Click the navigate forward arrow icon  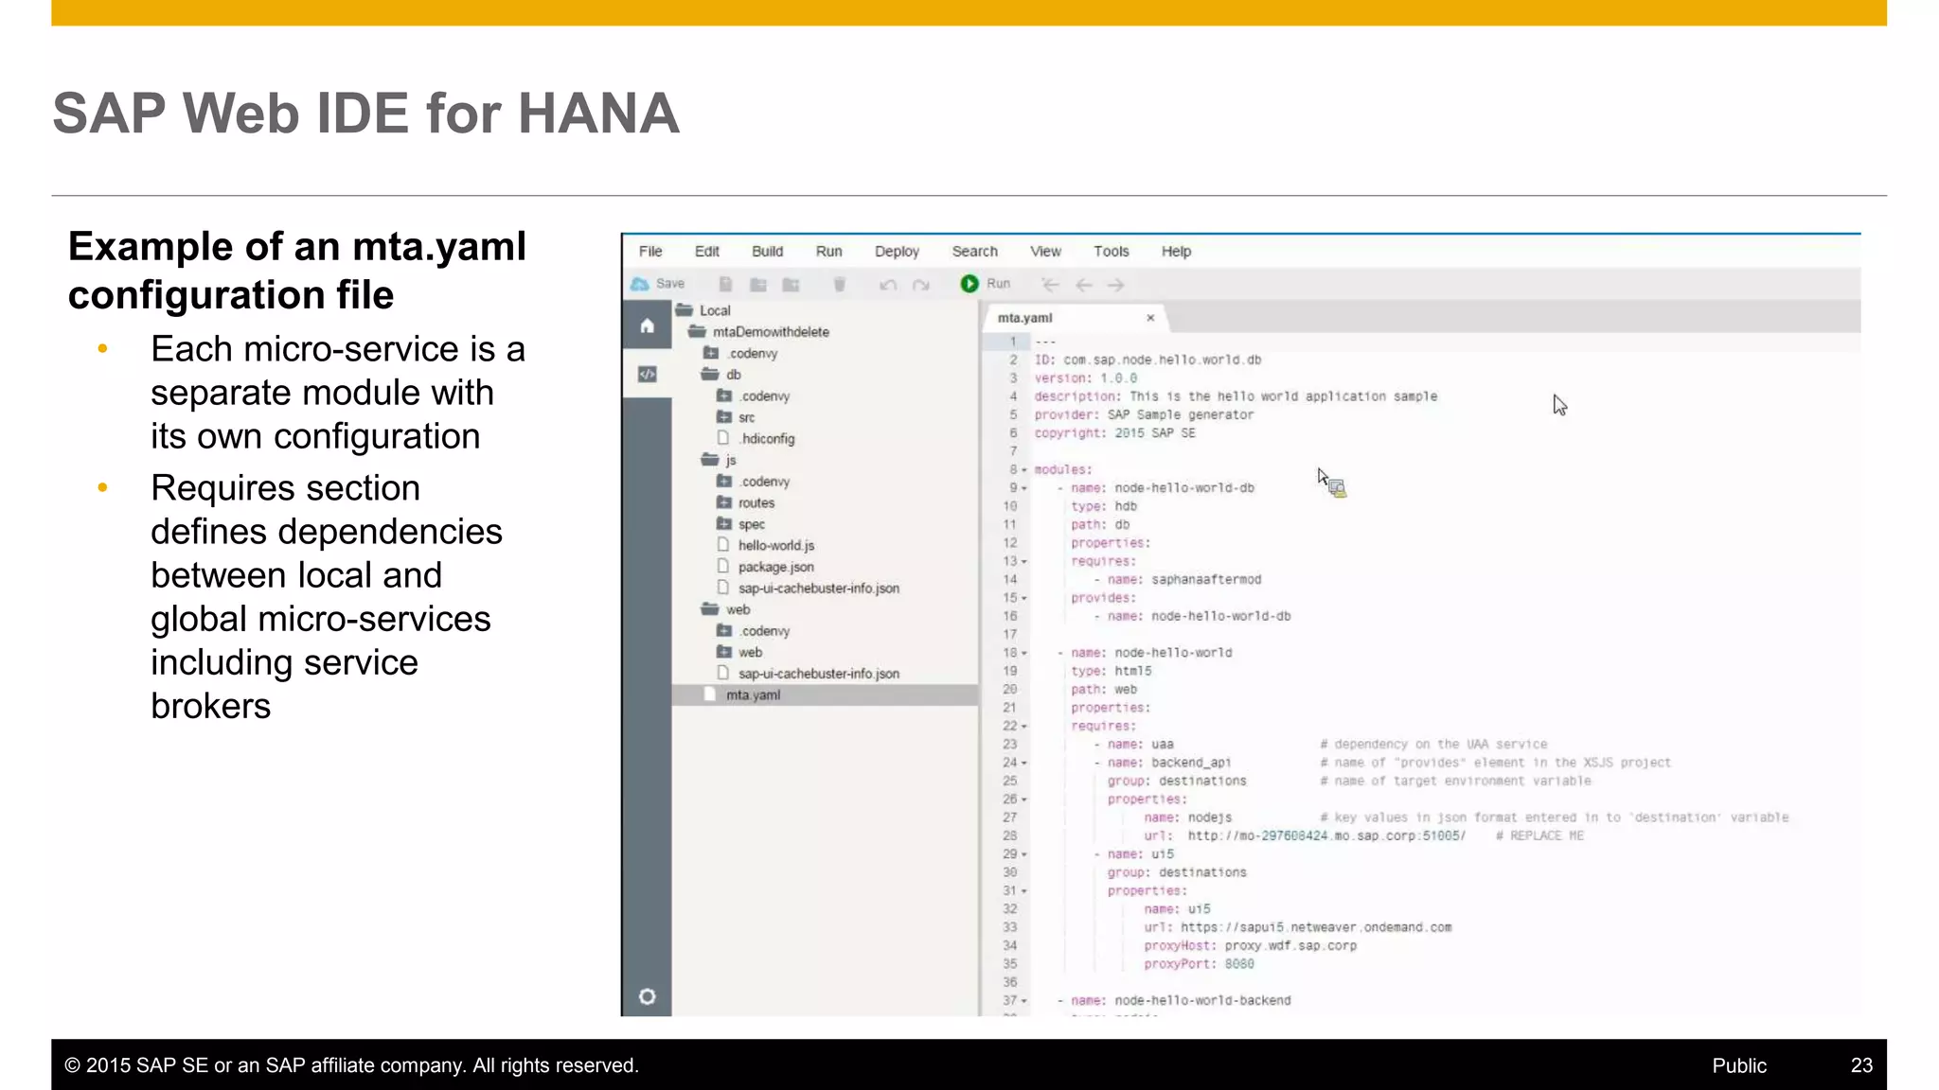pos(1116,285)
